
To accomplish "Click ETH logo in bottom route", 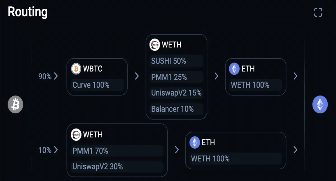I will pos(195,142).
